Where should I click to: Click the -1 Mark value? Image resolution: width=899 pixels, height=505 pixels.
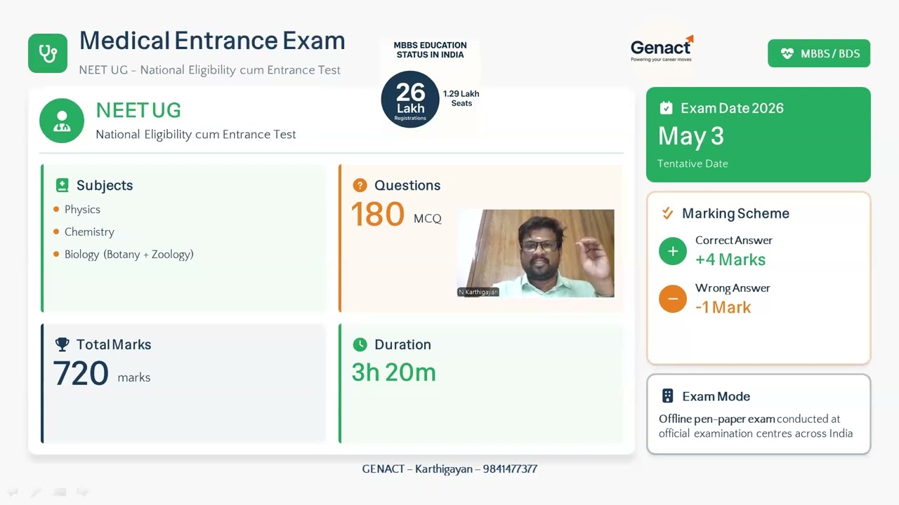723,307
